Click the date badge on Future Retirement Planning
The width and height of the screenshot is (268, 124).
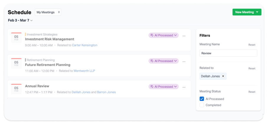[16, 63]
